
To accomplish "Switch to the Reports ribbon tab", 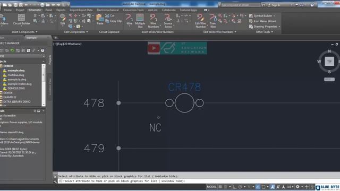I will pyautogui.click(x=61, y=10).
